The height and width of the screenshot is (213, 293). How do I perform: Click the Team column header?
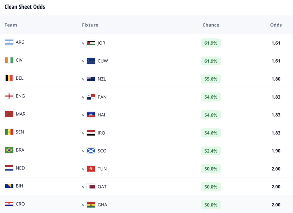[x=11, y=25]
